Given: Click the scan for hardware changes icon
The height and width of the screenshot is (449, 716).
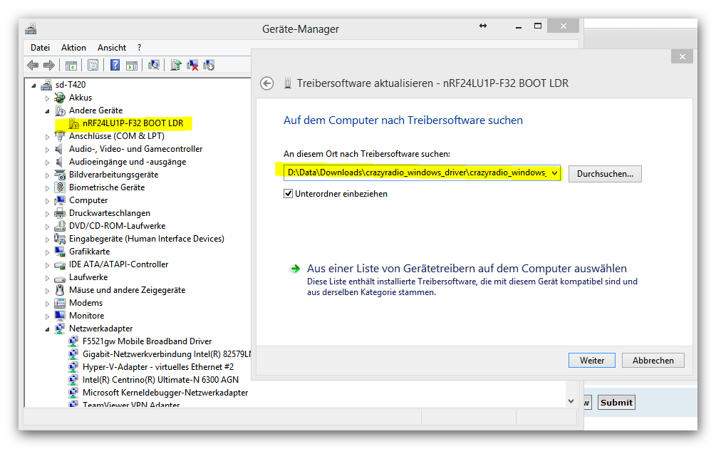Looking at the screenshot, I should coord(153,66).
